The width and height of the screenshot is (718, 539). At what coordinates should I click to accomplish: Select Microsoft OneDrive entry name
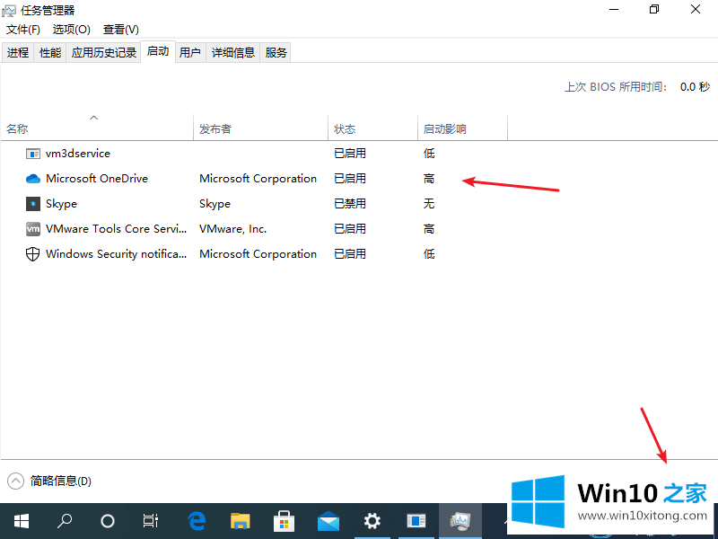point(97,178)
